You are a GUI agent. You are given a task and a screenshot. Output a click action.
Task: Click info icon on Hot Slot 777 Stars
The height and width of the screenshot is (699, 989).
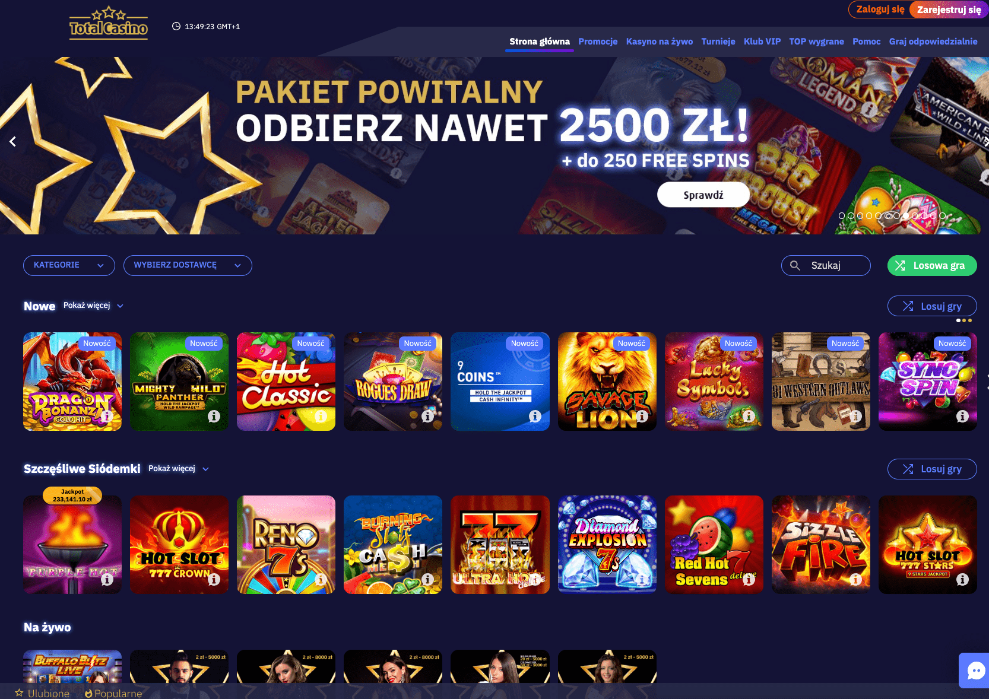(962, 579)
